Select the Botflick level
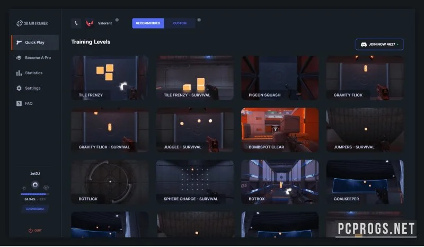424x247 pixels. click(x=110, y=182)
